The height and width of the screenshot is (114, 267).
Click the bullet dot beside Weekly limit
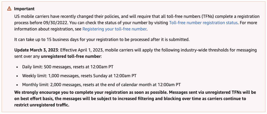coord(17,76)
